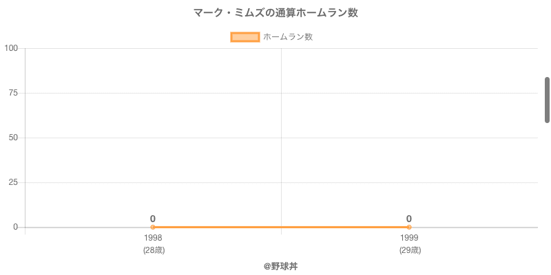
Task: Click the 75 y-axis tick label
Action: [x=13, y=93]
